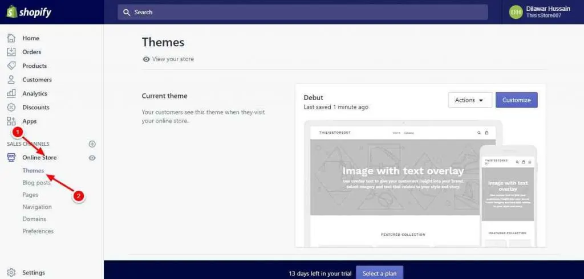Click the Select a plan button

tap(379, 273)
